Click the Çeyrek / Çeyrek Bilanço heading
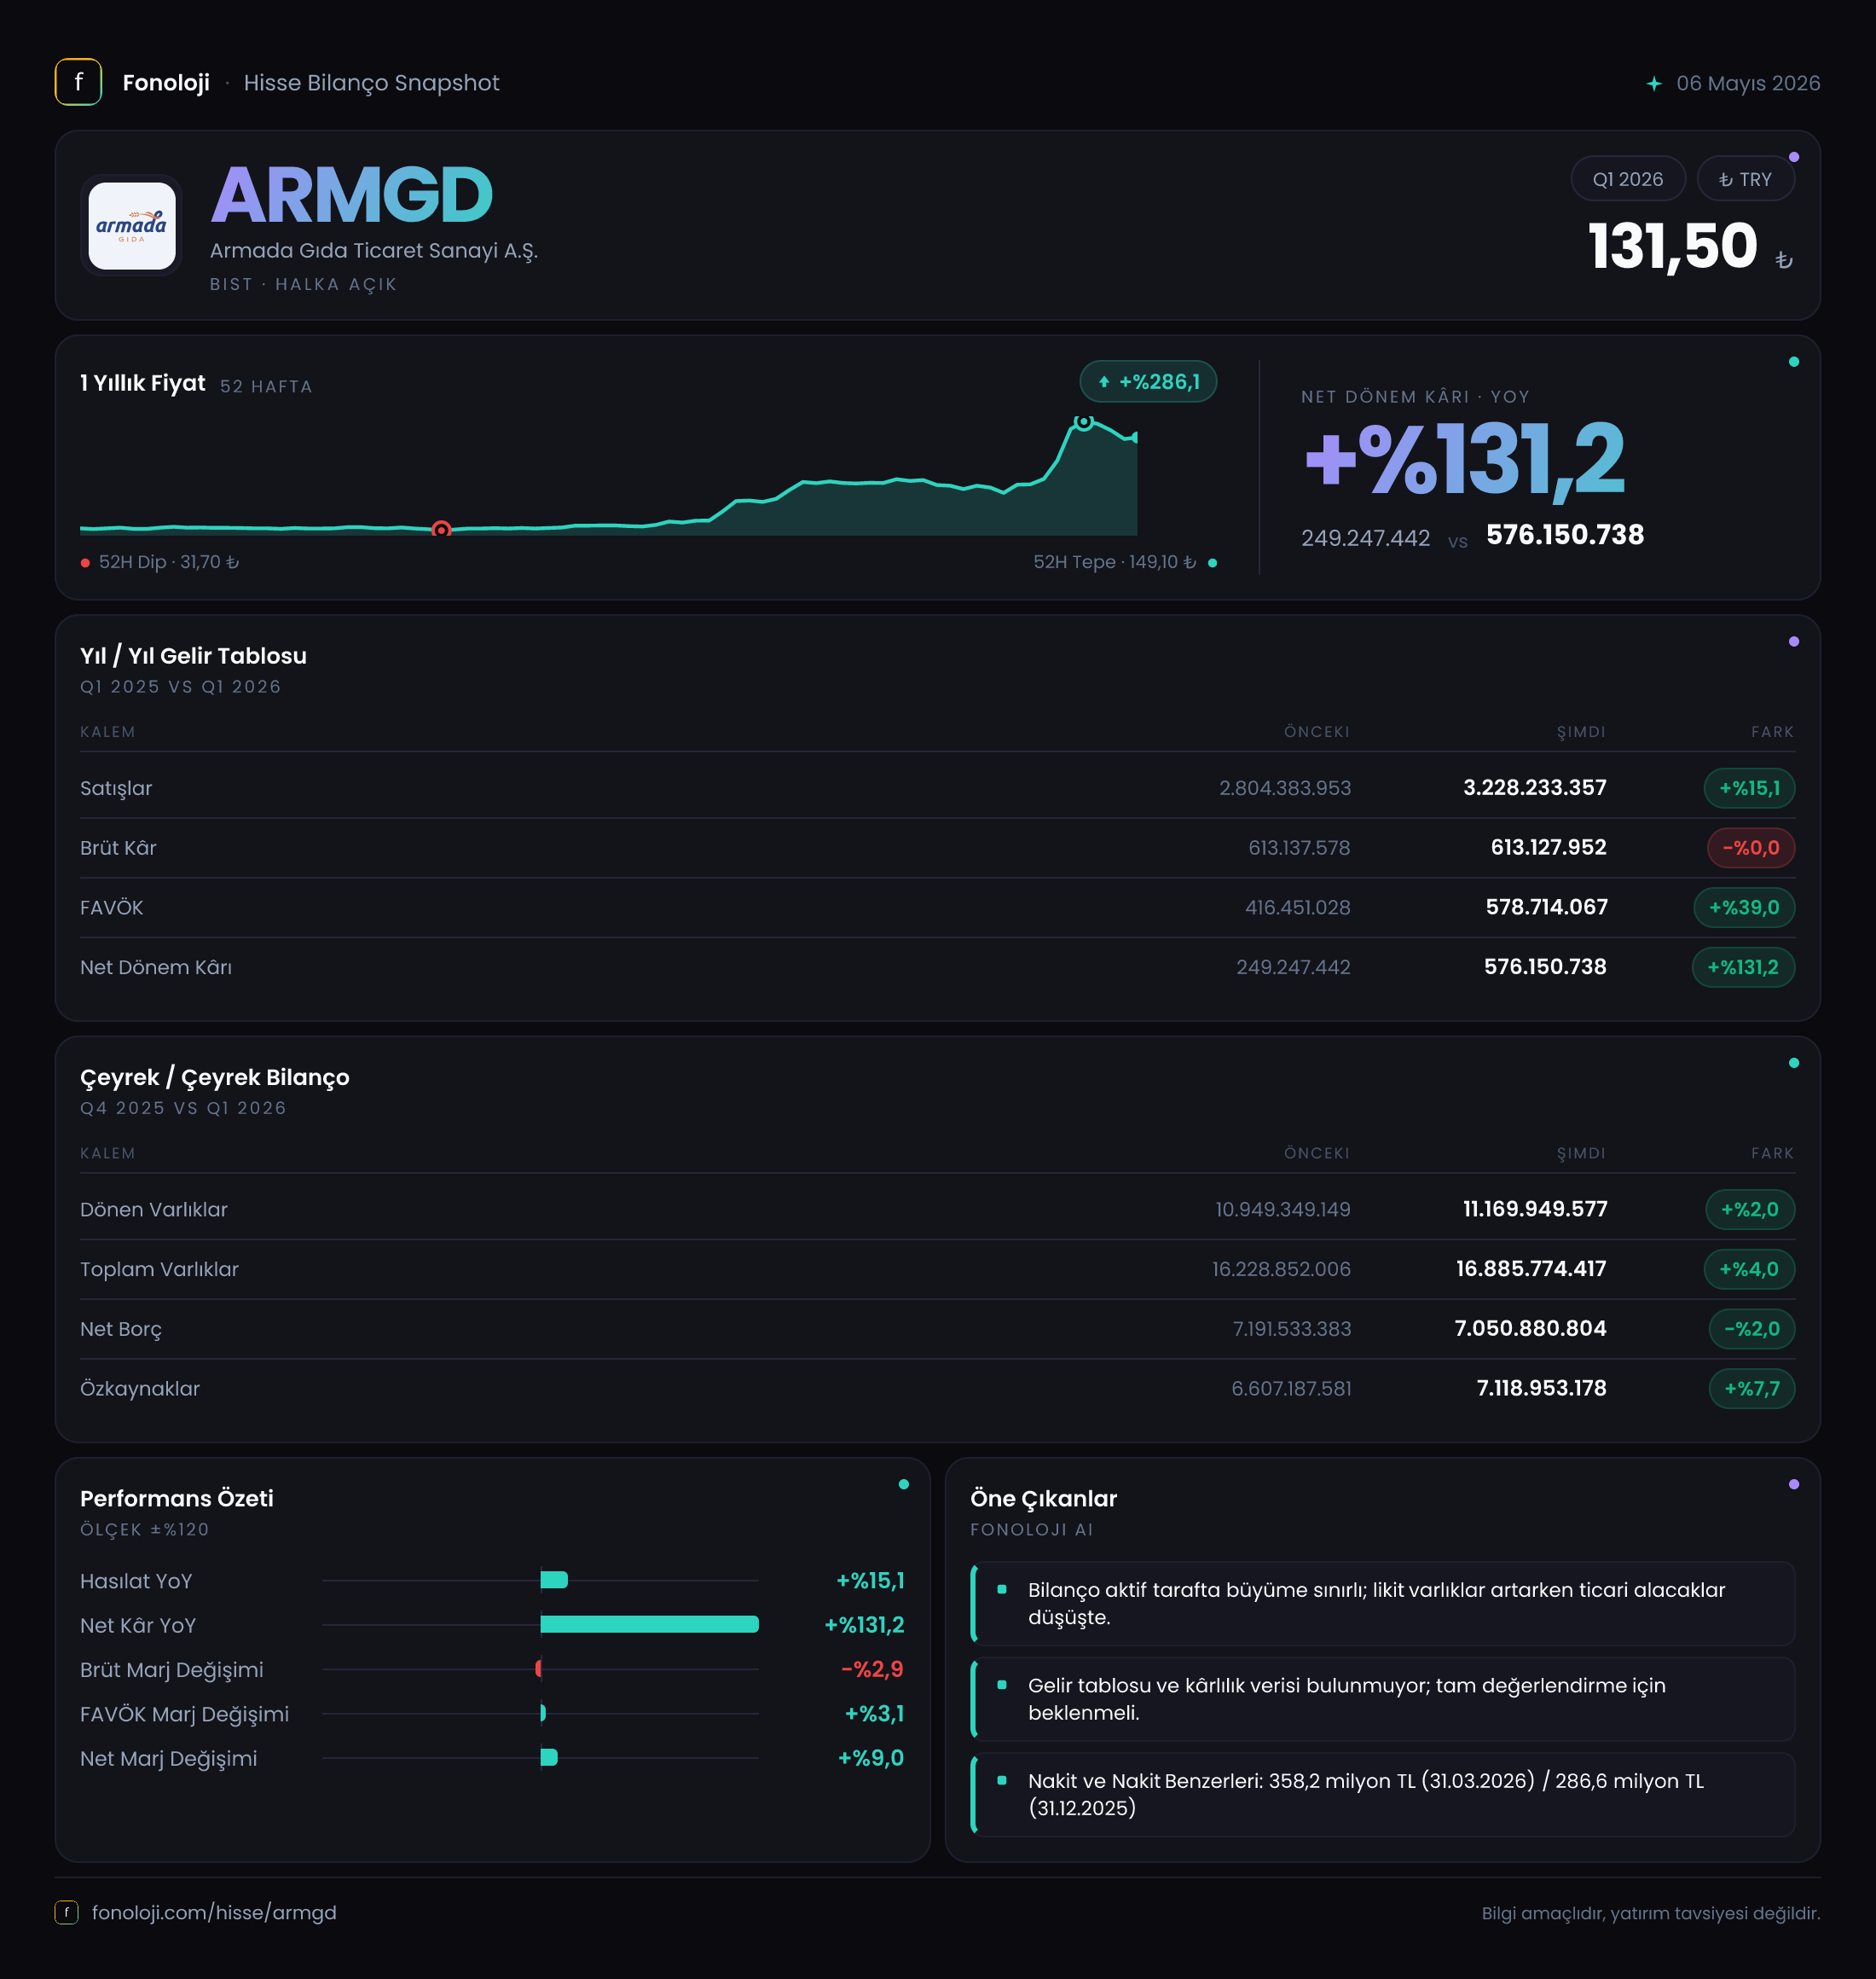Viewport: 1876px width, 1979px height. pos(215,1077)
